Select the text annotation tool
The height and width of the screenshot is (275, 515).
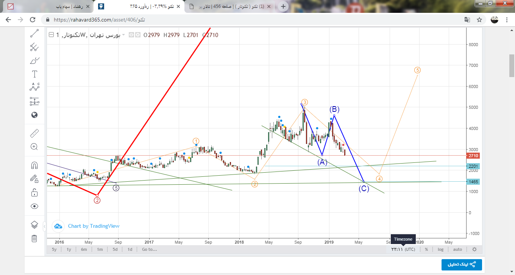coord(34,74)
